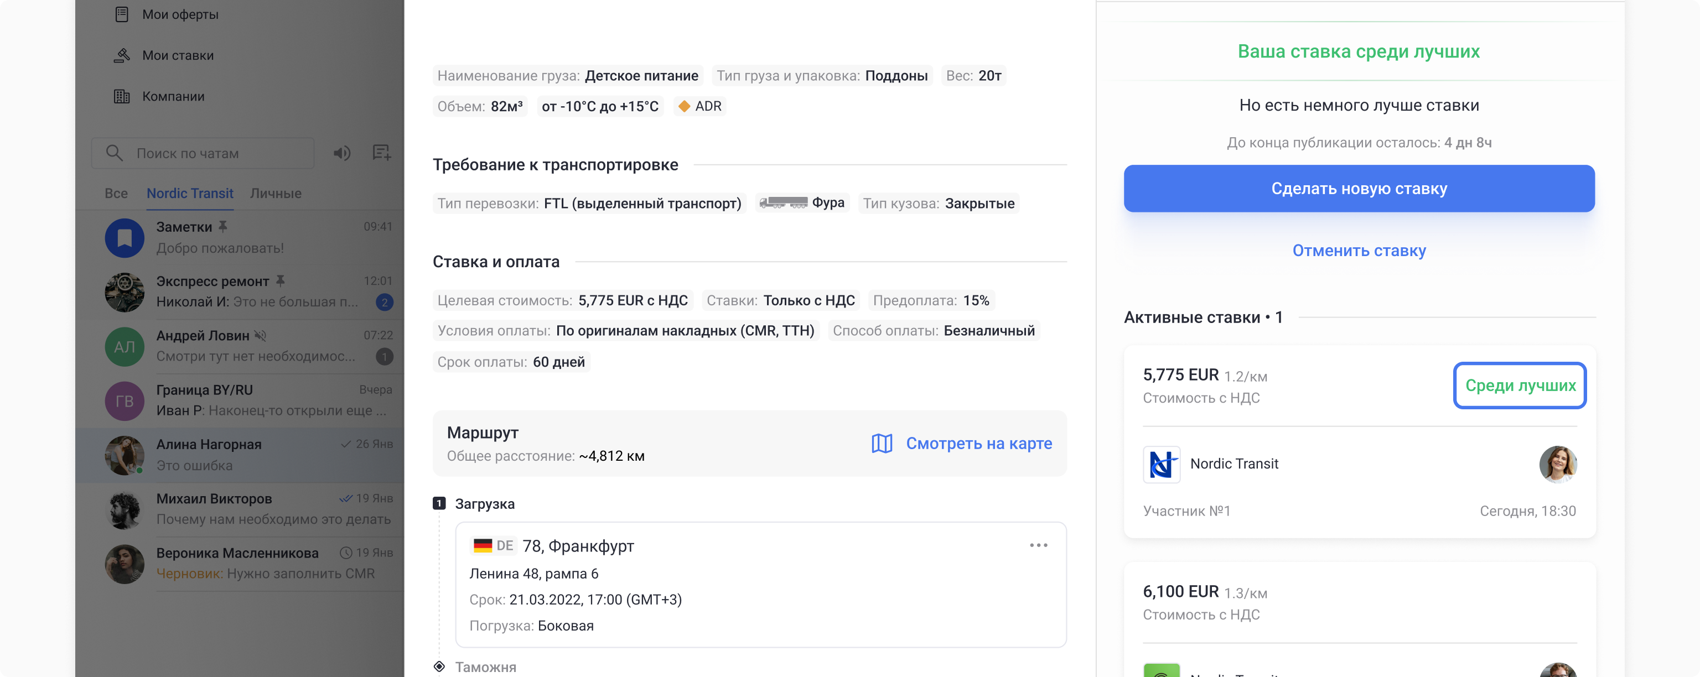
Task: Open the Михаил Викторов chat
Action: pos(240,509)
